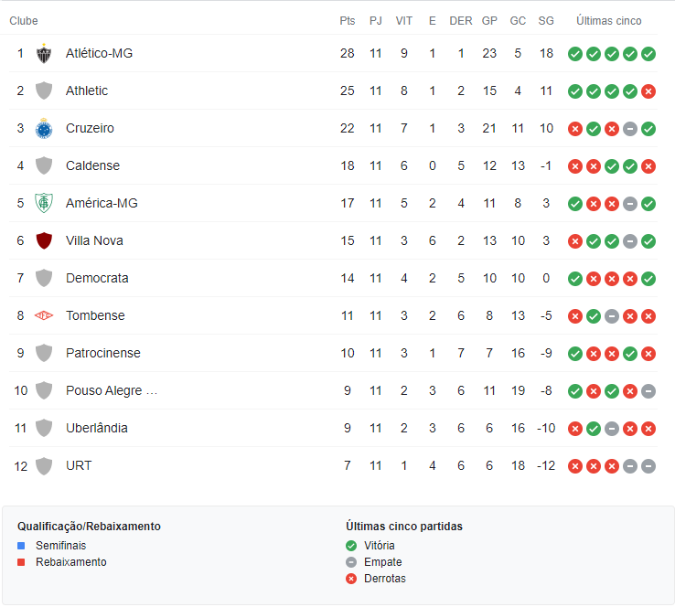Click the Uberlândia team name
The image size is (675, 607).
pyautogui.click(x=97, y=429)
